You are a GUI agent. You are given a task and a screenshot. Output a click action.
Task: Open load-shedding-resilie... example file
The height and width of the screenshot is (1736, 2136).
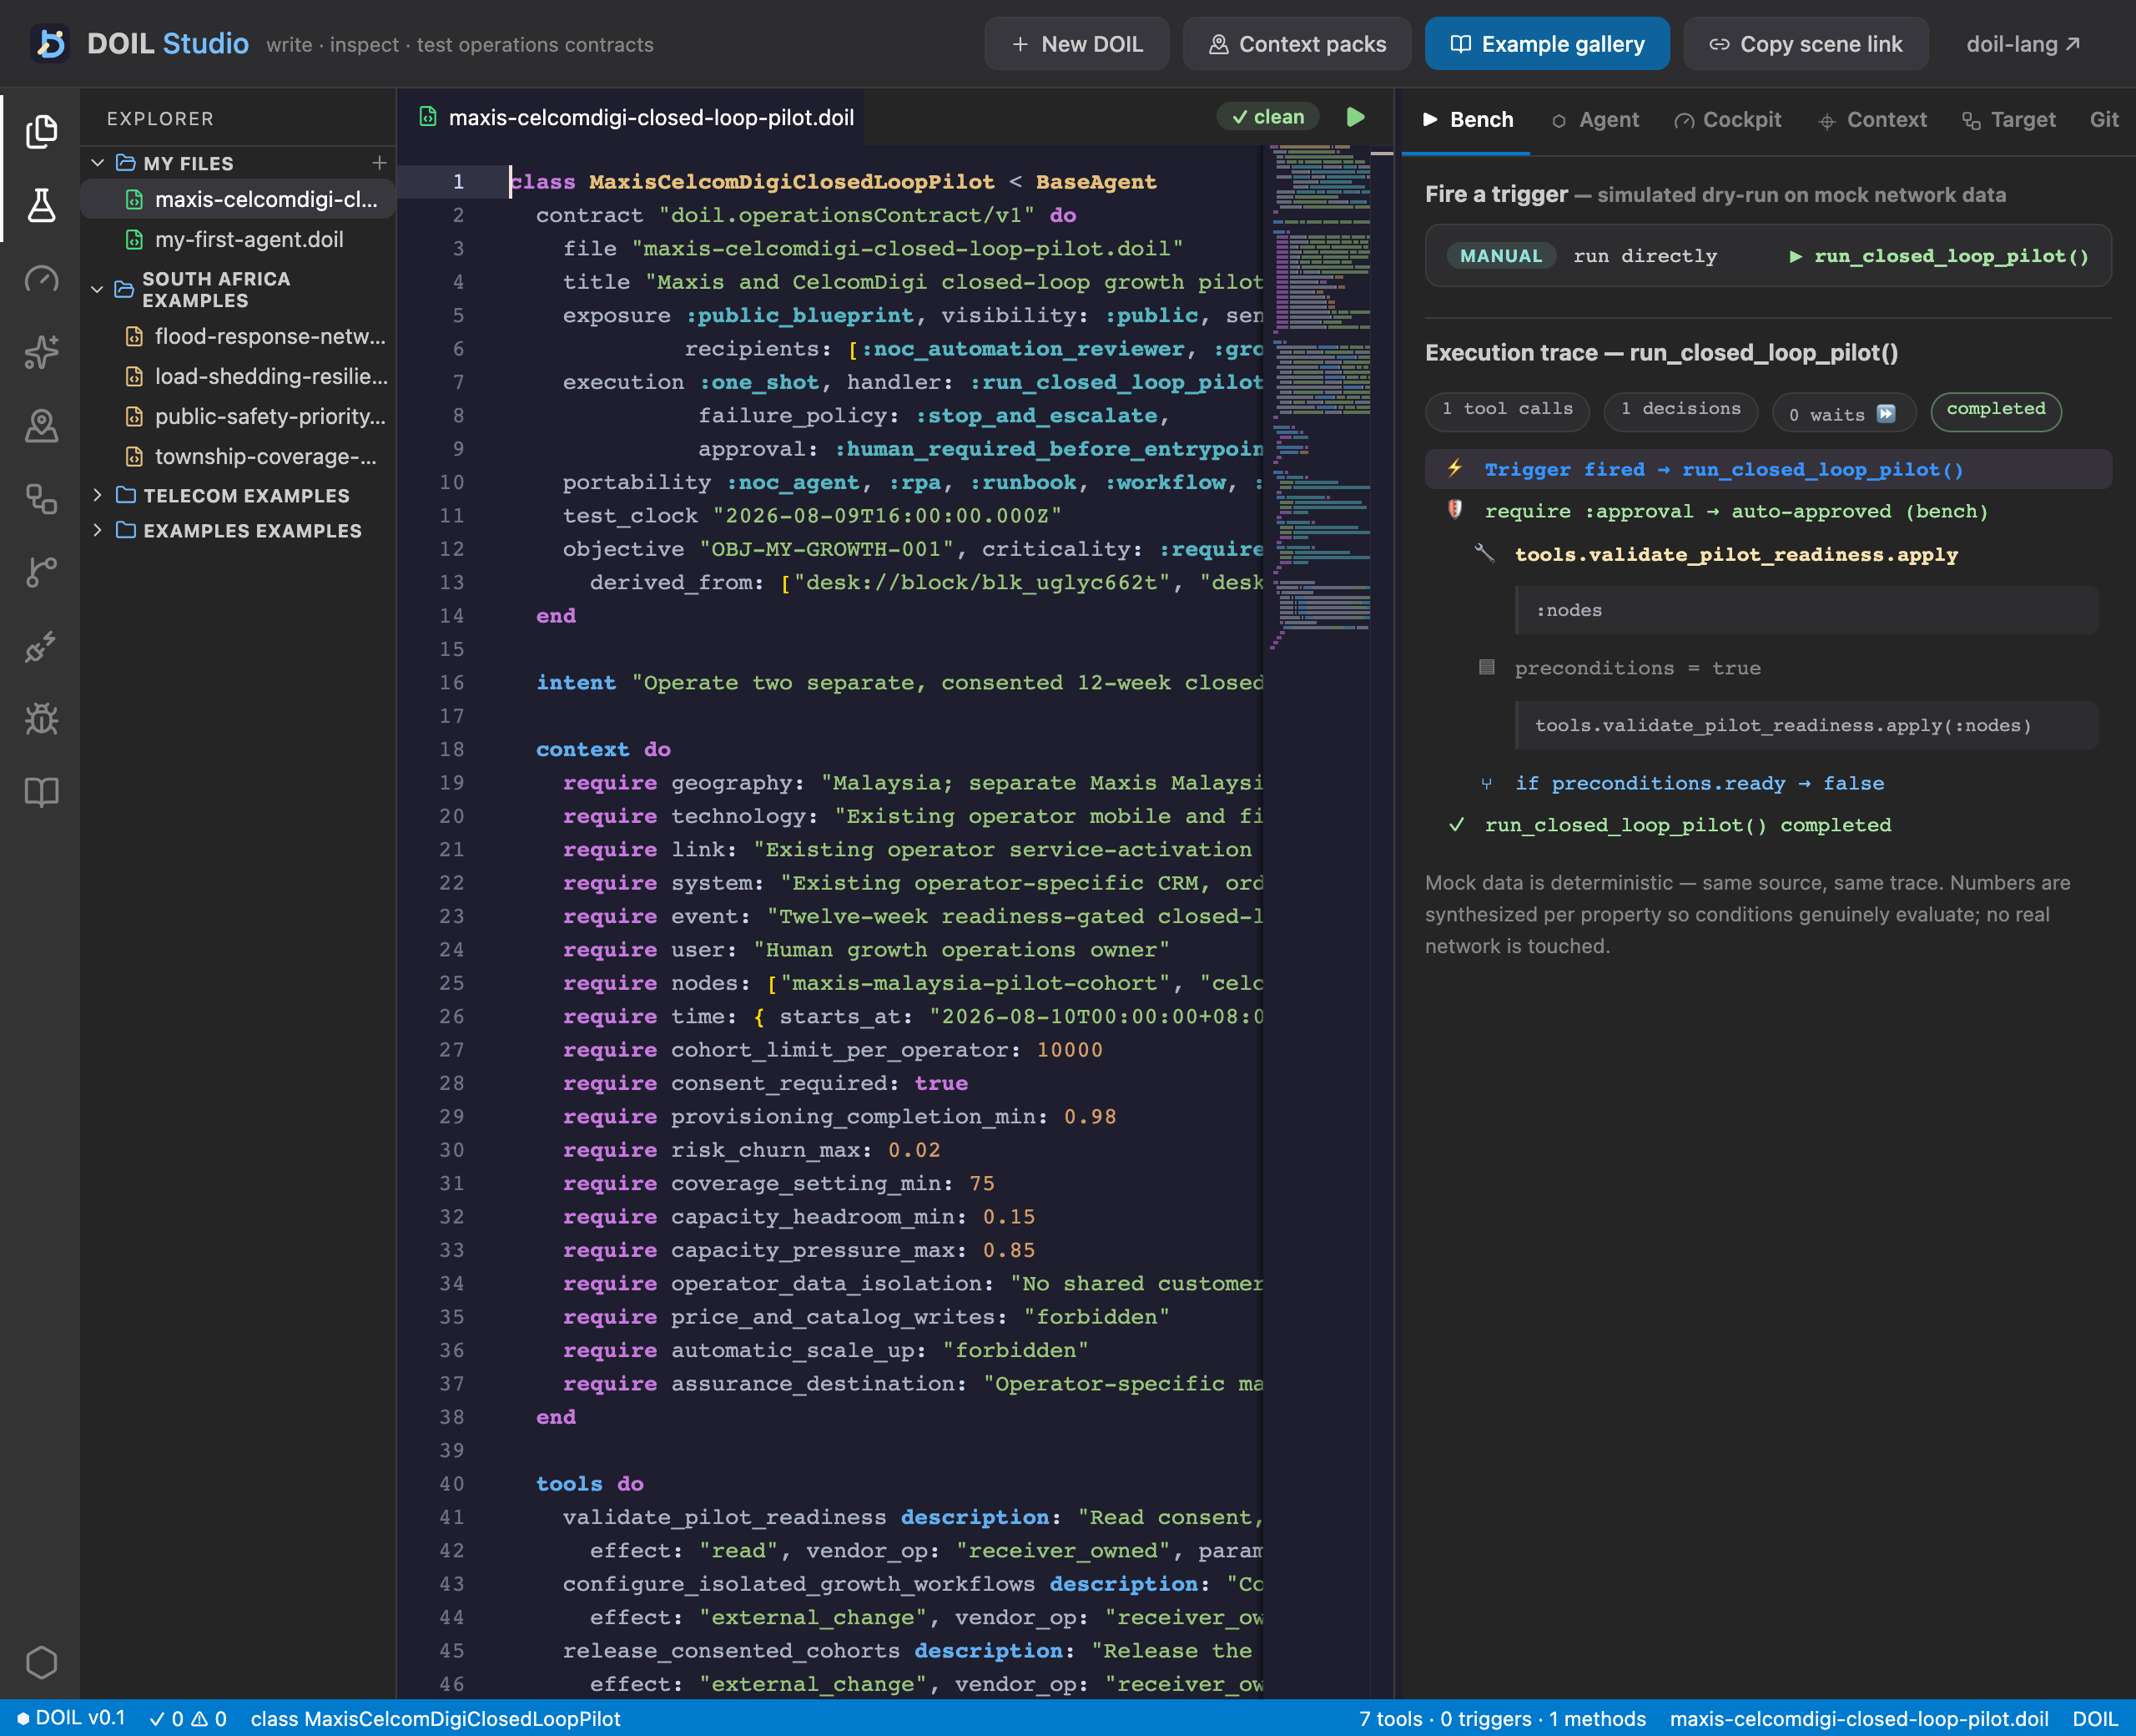point(238,377)
